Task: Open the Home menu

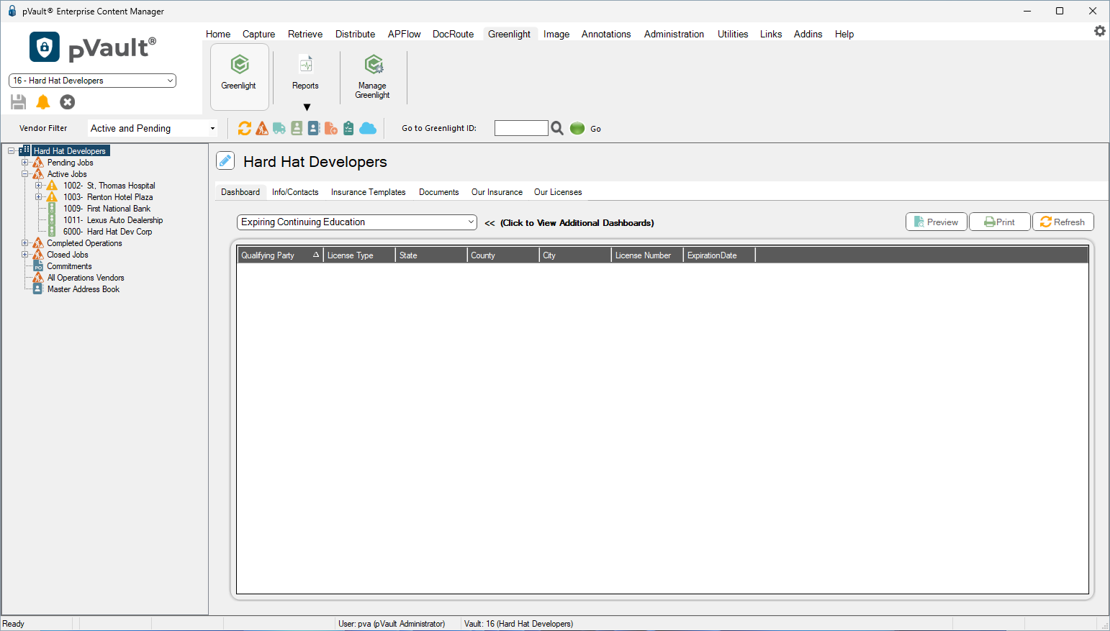Action: (218, 34)
